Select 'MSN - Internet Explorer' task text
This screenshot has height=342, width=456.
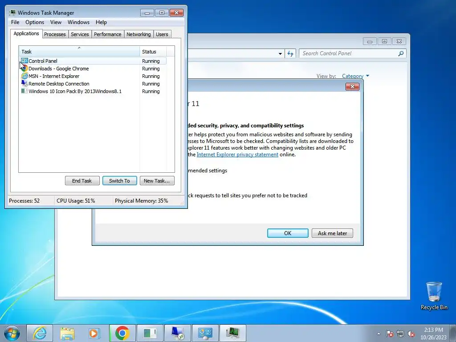[x=54, y=76]
